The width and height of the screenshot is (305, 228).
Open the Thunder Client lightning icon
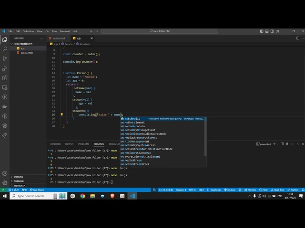tap(5, 97)
